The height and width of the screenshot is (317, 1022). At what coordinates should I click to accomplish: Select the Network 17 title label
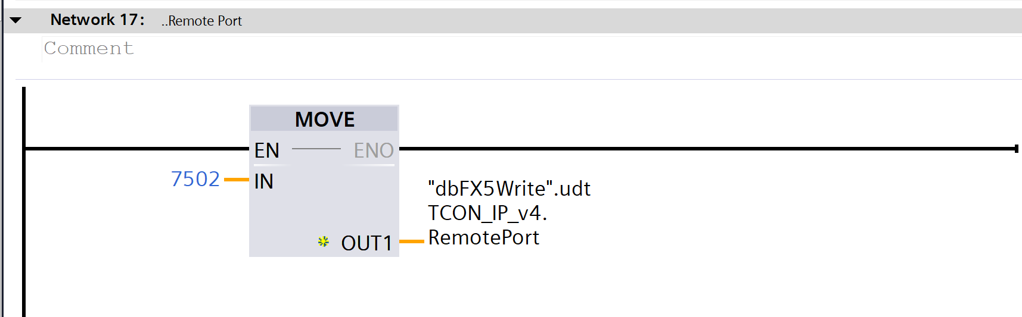97,20
